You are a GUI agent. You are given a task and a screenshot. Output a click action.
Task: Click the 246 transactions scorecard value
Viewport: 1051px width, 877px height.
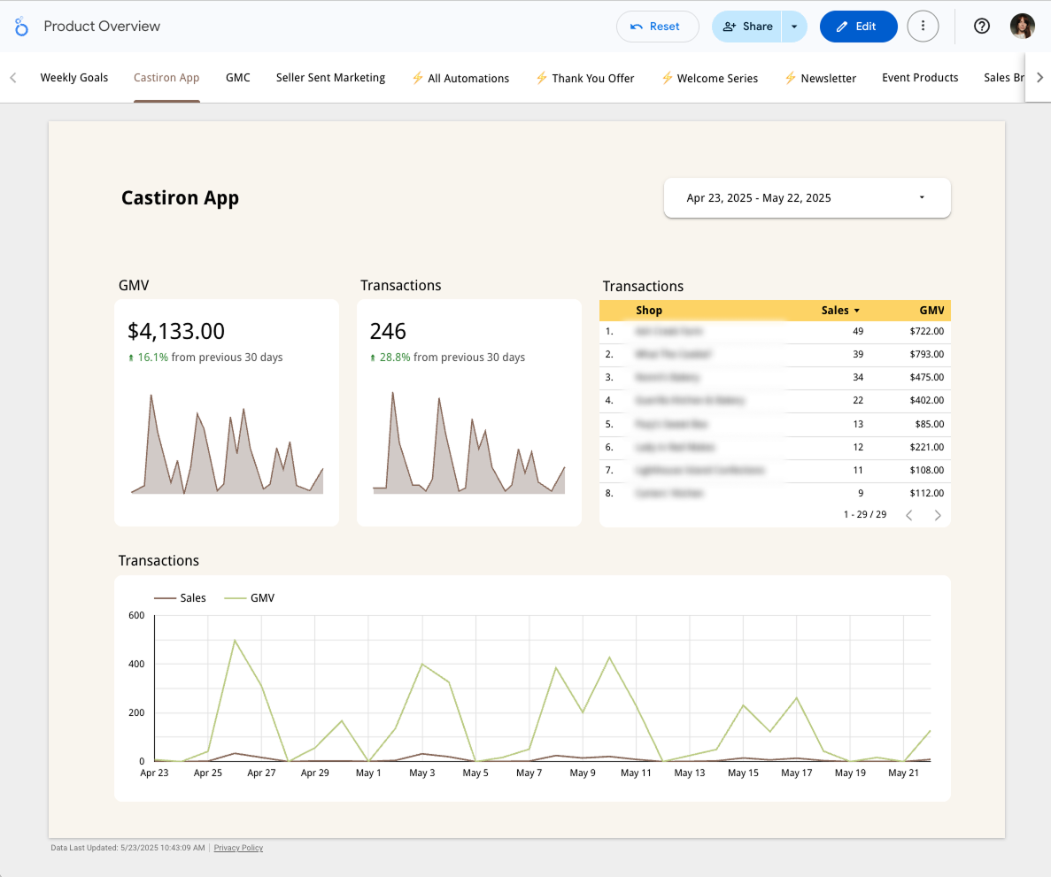click(x=388, y=331)
